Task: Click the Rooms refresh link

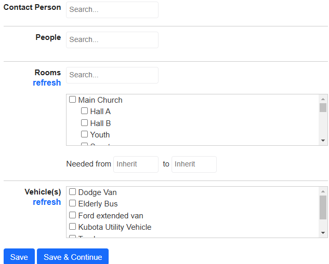Action: coord(47,82)
